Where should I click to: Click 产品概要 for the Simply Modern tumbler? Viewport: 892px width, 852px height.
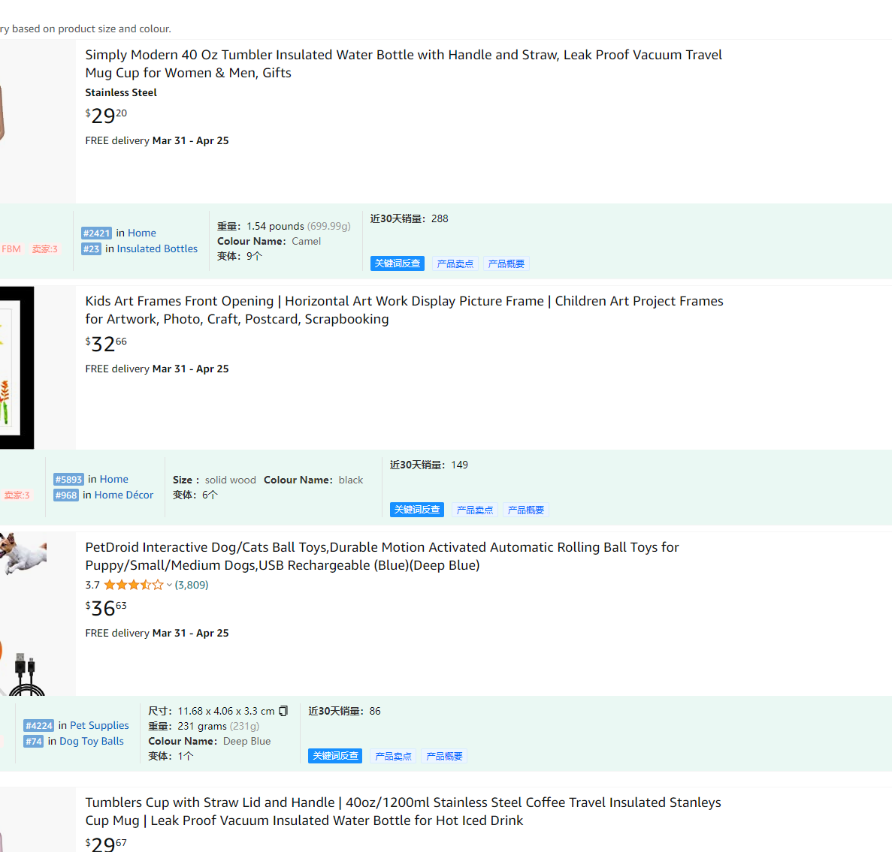coord(506,263)
